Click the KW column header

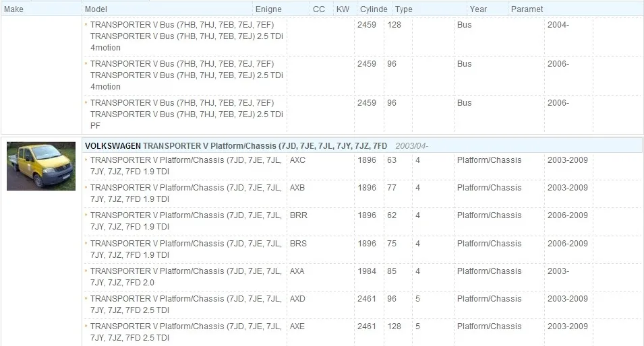343,9
